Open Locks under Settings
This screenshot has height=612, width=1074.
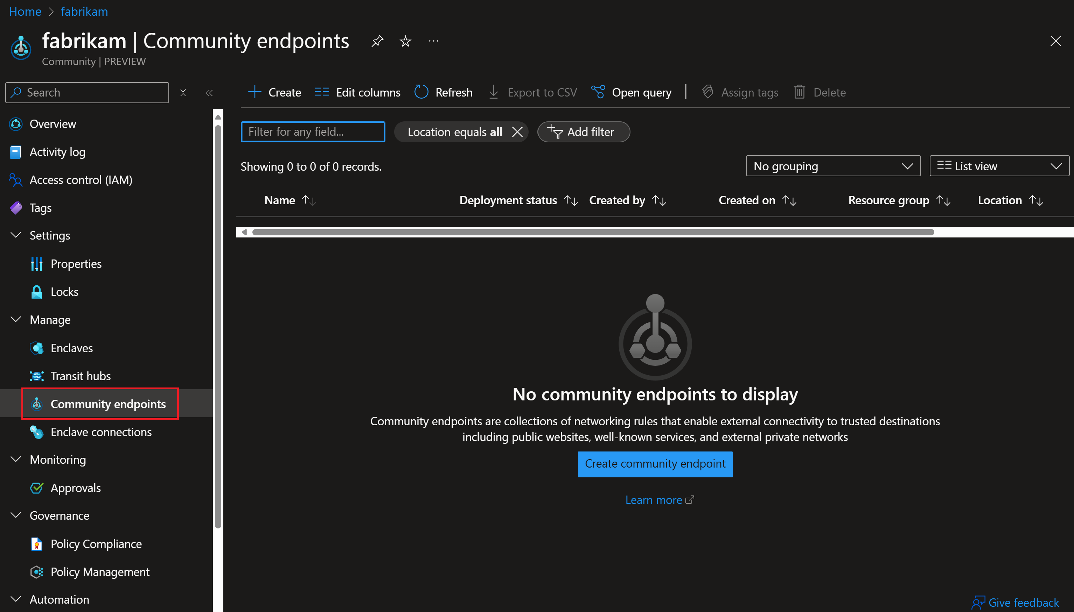[x=64, y=292]
